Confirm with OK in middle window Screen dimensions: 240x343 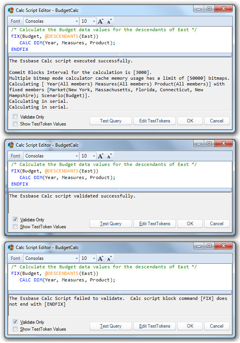pyautogui.click(x=190, y=224)
